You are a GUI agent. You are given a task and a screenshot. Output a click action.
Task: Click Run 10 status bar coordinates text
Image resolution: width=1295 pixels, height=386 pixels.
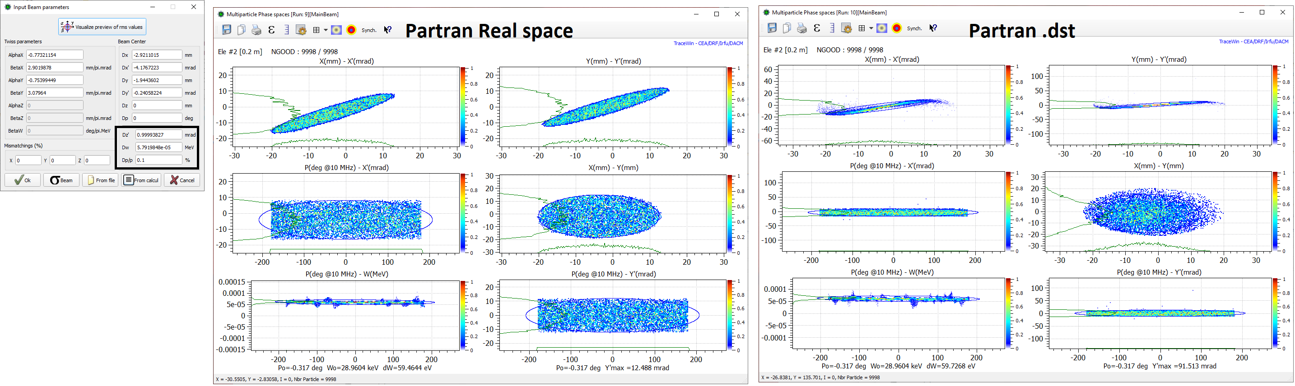pyautogui.click(x=820, y=377)
